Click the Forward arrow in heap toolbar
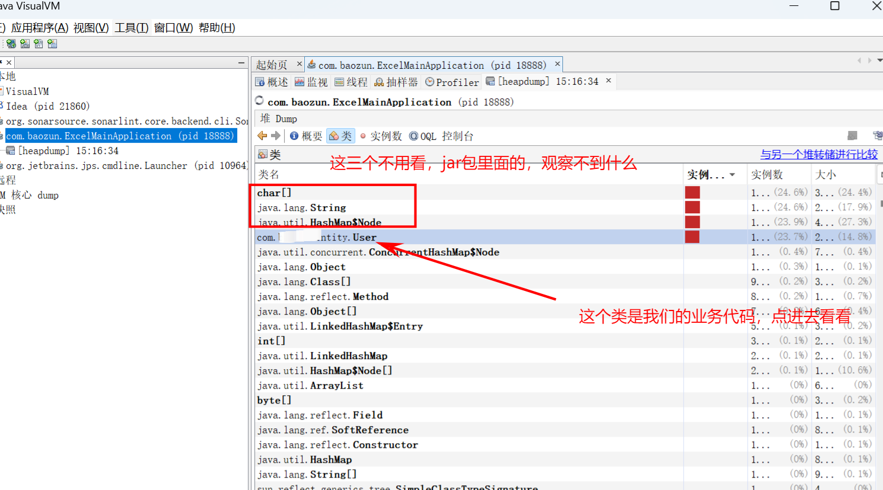Image resolution: width=883 pixels, height=490 pixels. tap(276, 136)
